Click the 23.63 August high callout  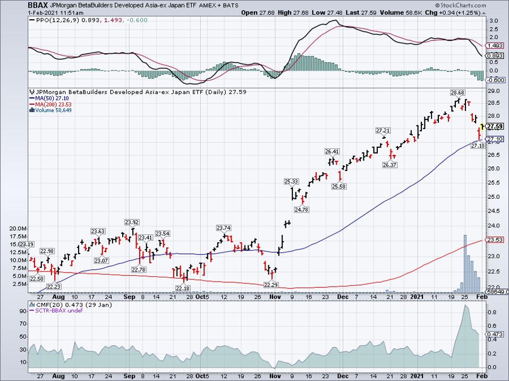[x=98, y=231]
